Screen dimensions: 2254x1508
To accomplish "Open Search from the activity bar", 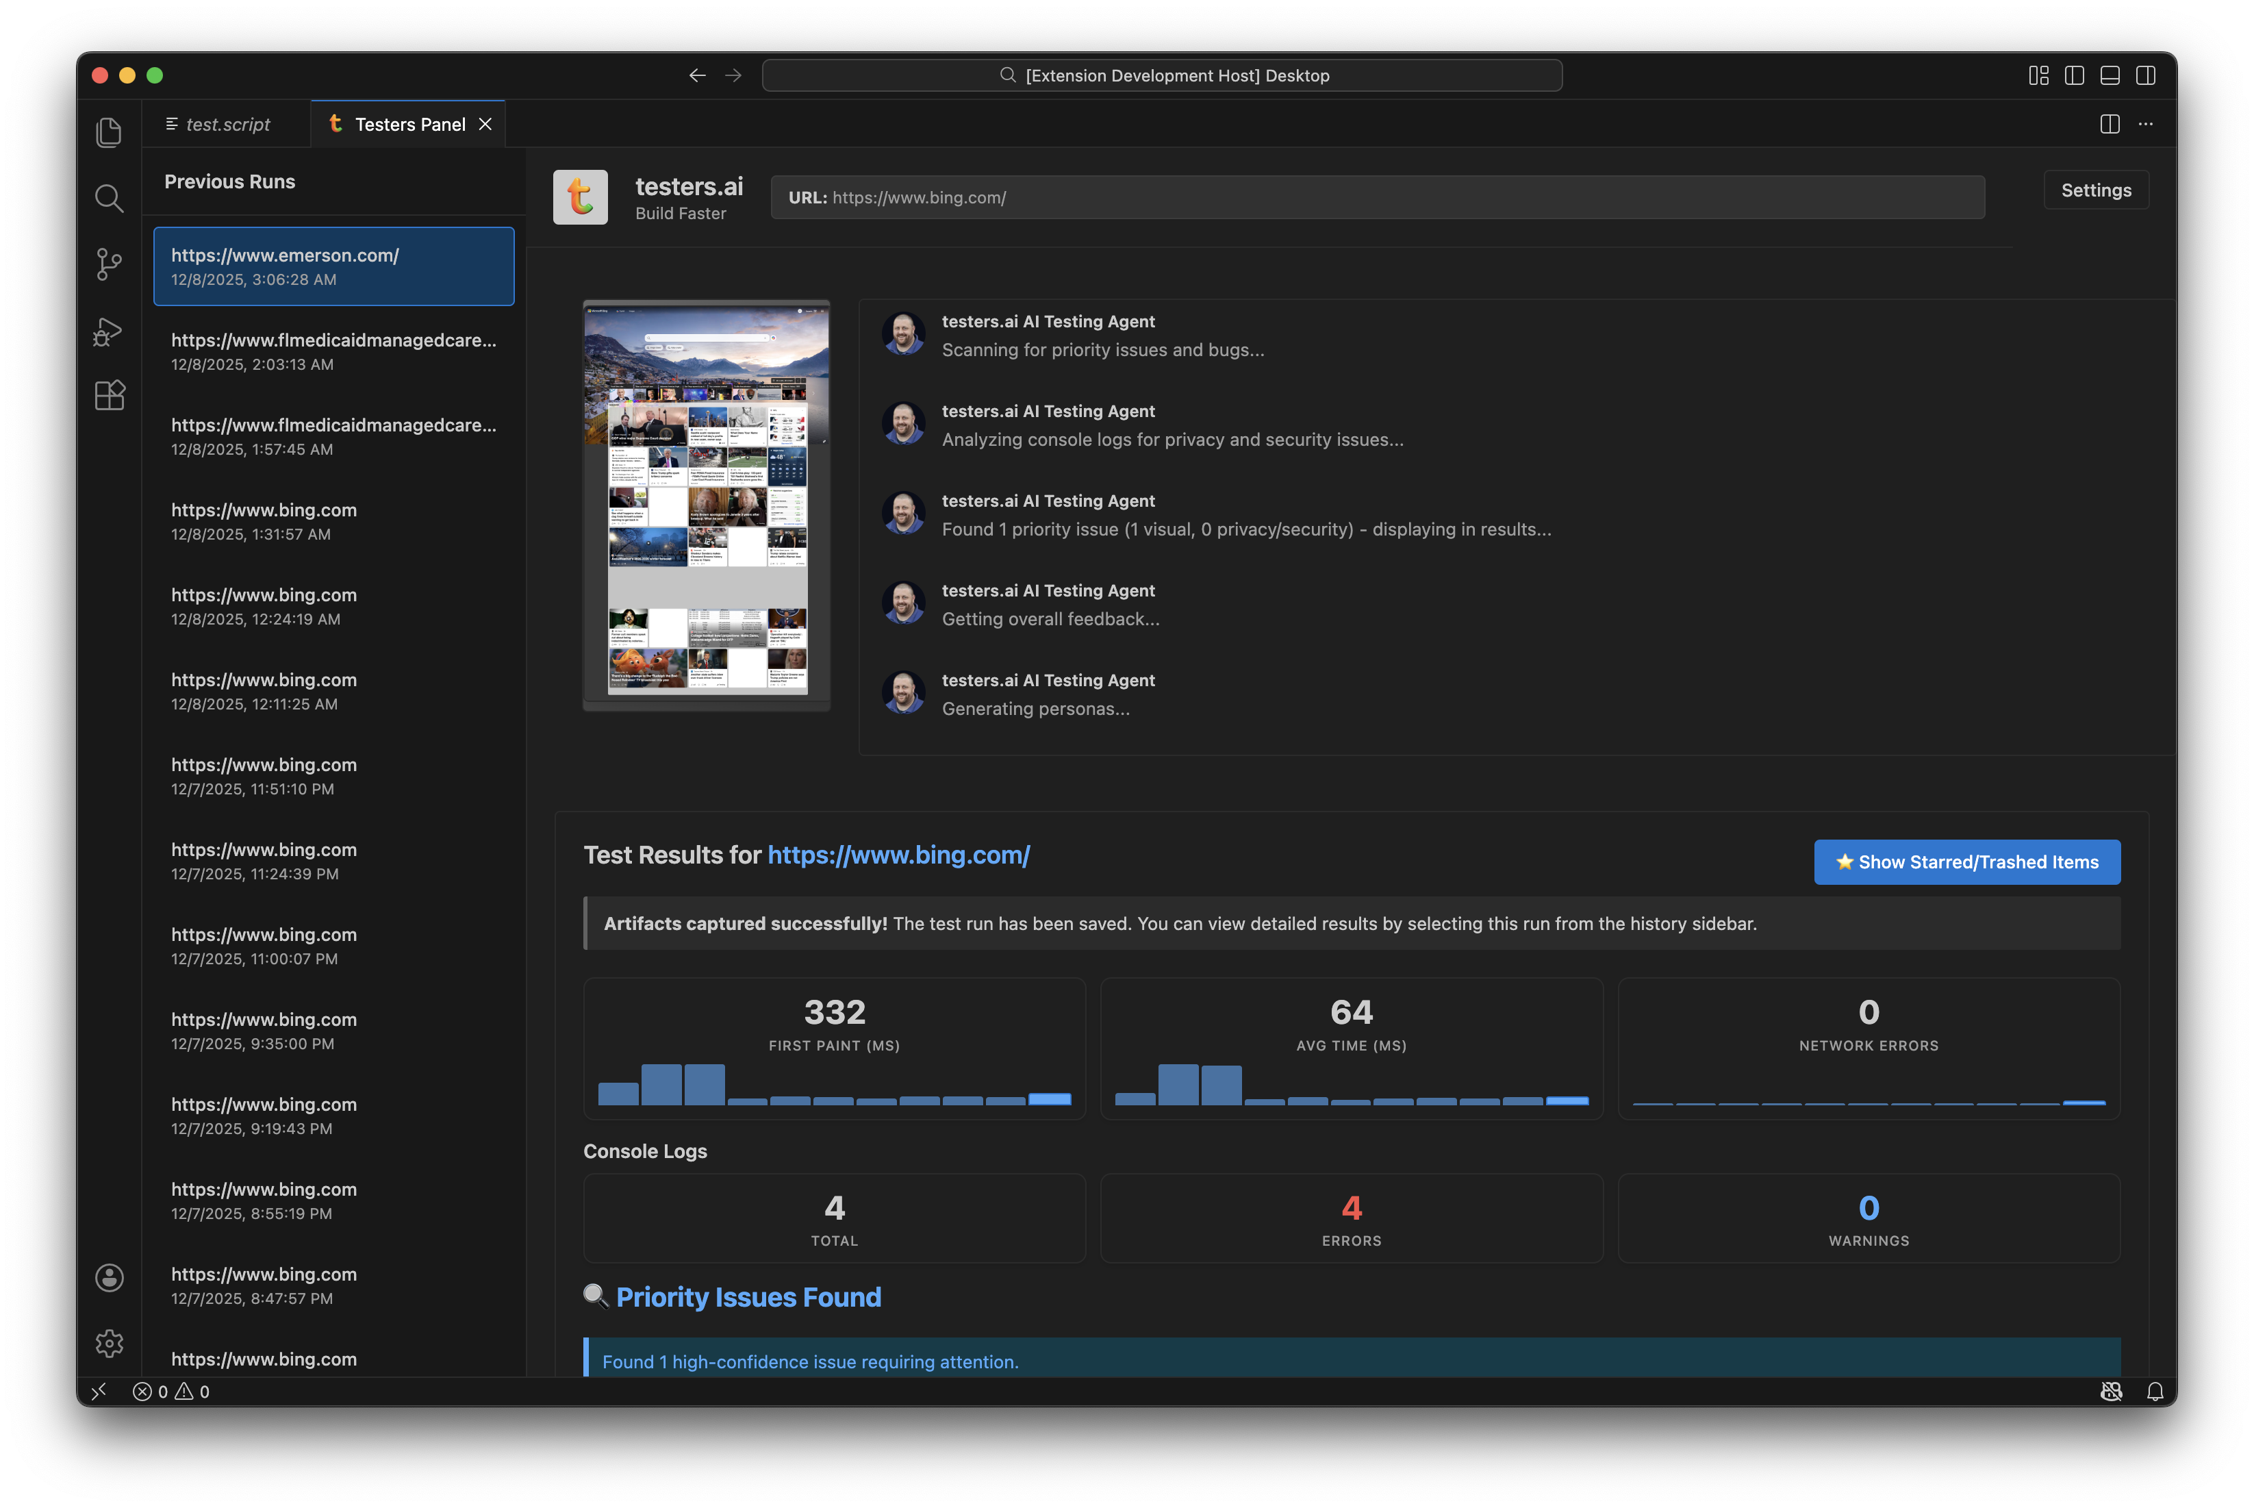I will tap(109, 197).
